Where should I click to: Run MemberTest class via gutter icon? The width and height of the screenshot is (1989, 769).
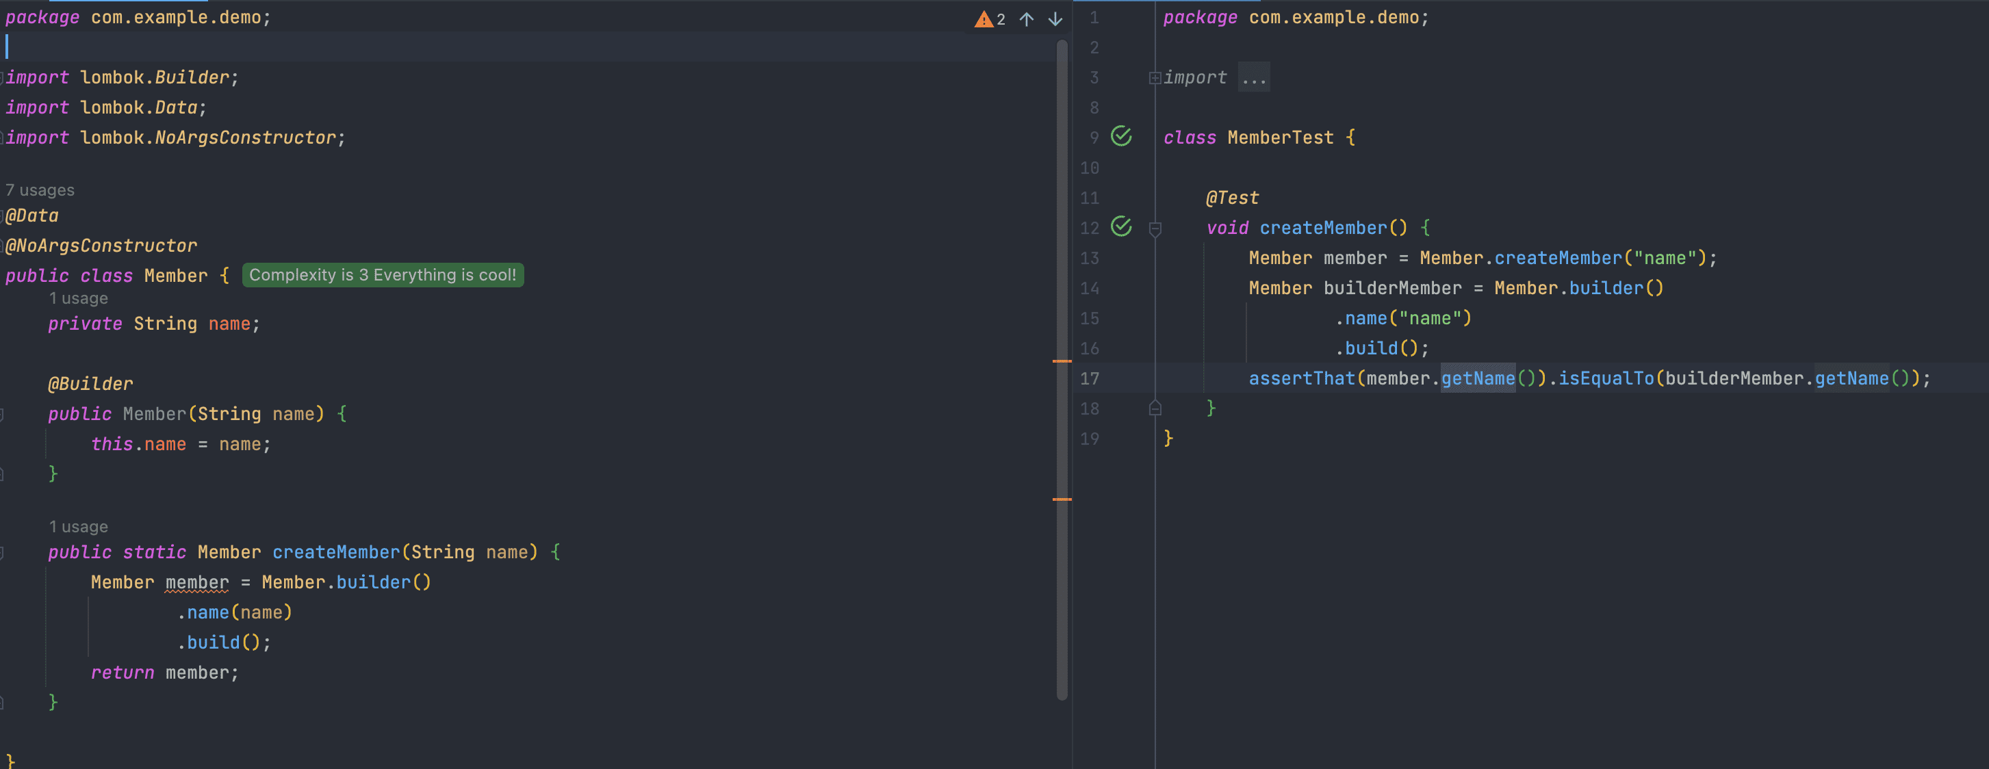point(1121,137)
